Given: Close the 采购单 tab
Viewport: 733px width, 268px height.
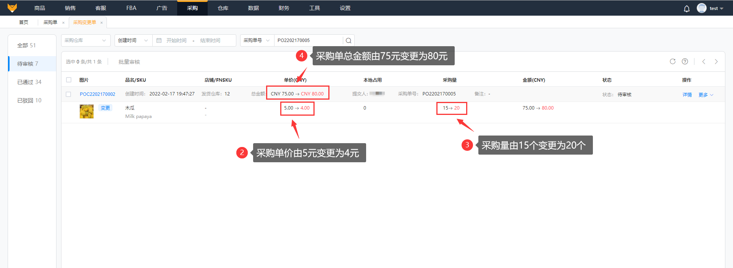Looking at the screenshot, I should point(63,23).
